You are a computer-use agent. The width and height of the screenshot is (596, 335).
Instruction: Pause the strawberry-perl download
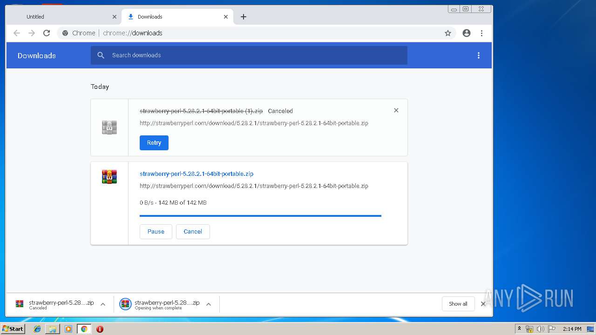pos(156,232)
